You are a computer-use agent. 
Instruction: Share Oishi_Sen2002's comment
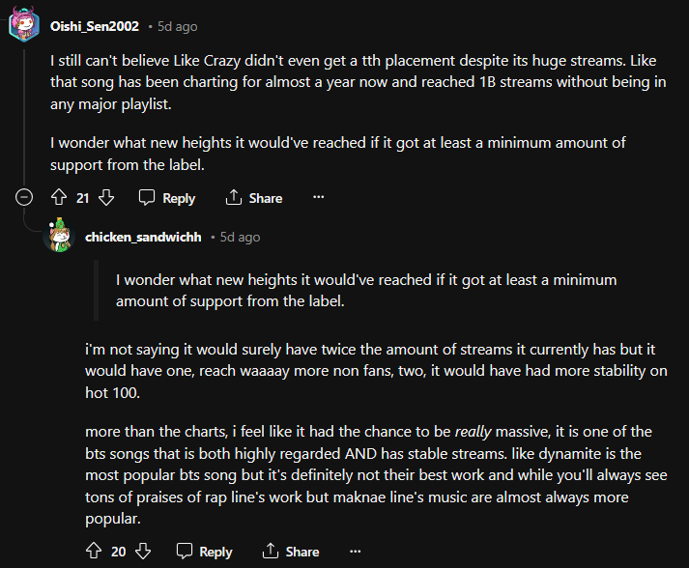pyautogui.click(x=253, y=198)
